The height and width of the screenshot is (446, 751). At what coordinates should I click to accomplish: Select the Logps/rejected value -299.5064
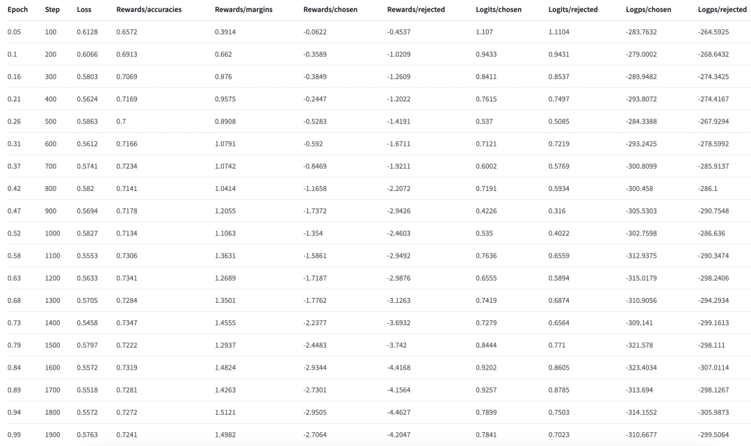coord(713,435)
